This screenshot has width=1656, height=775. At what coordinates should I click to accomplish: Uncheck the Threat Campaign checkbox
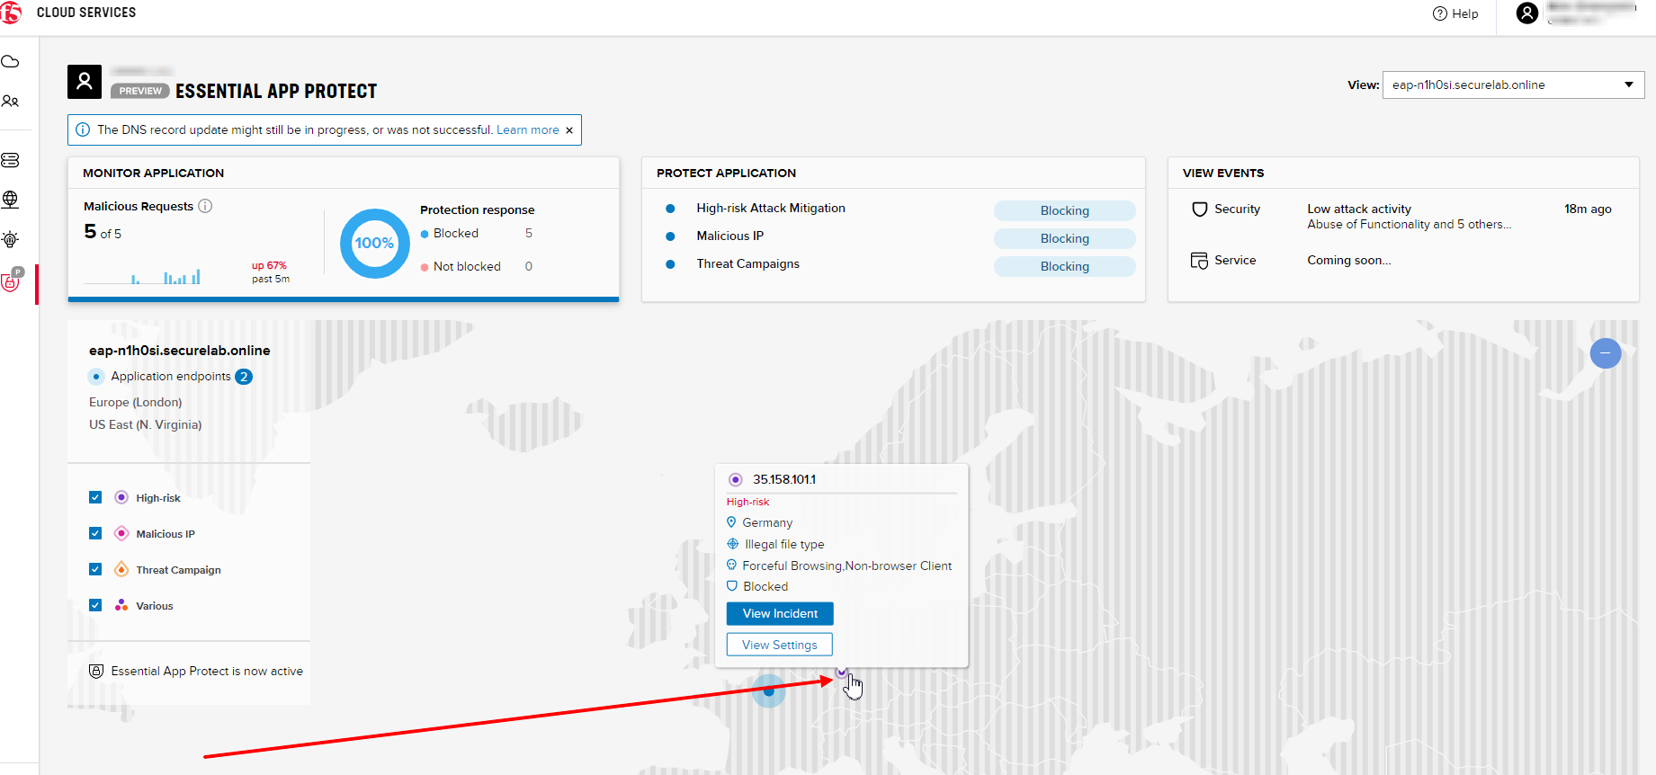(x=95, y=569)
